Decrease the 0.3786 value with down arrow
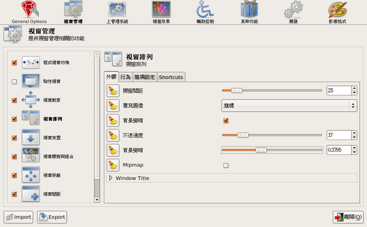This screenshot has height=227, width=367. pyautogui.click(x=354, y=152)
